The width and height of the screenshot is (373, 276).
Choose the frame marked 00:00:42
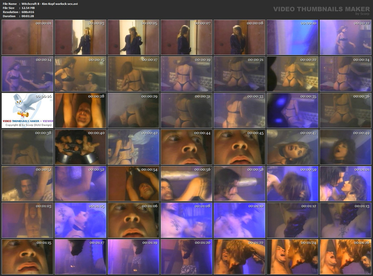coord(133,147)
